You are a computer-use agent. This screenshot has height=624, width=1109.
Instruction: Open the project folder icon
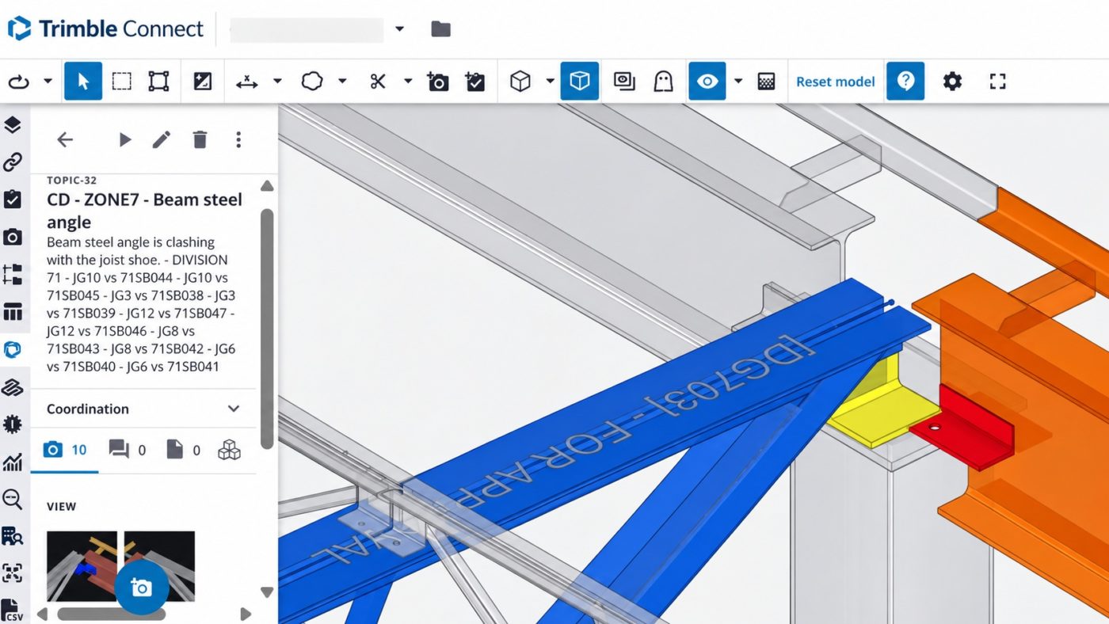[x=440, y=29]
